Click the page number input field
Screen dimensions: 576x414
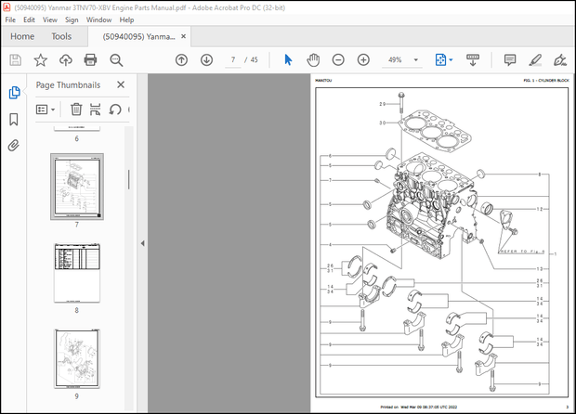(x=233, y=59)
